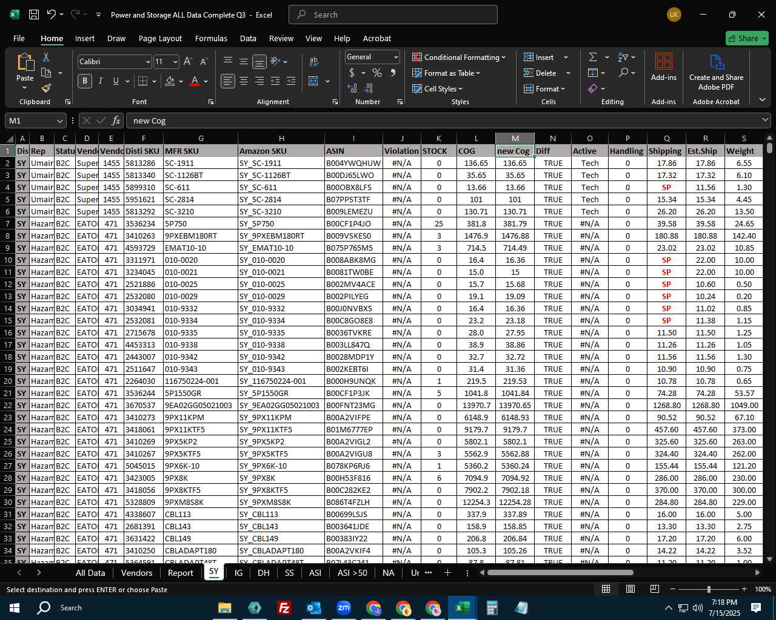
Task: Click the Increase Decimal icon
Action: (352, 88)
